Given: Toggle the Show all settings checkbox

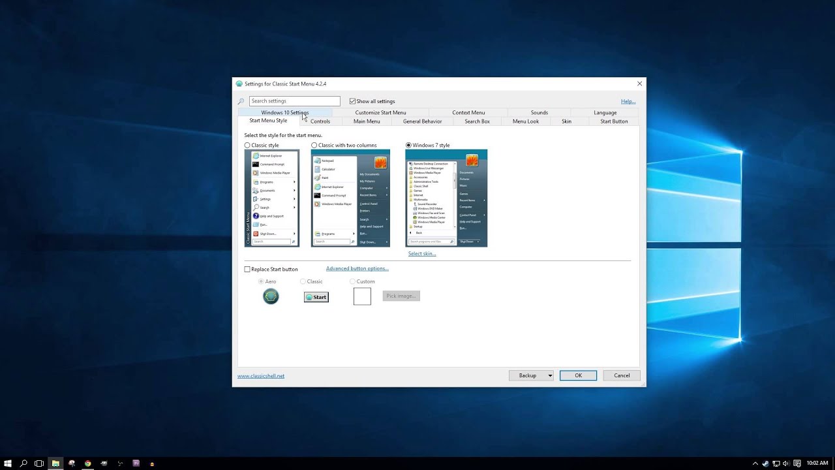Looking at the screenshot, I should pos(352,101).
